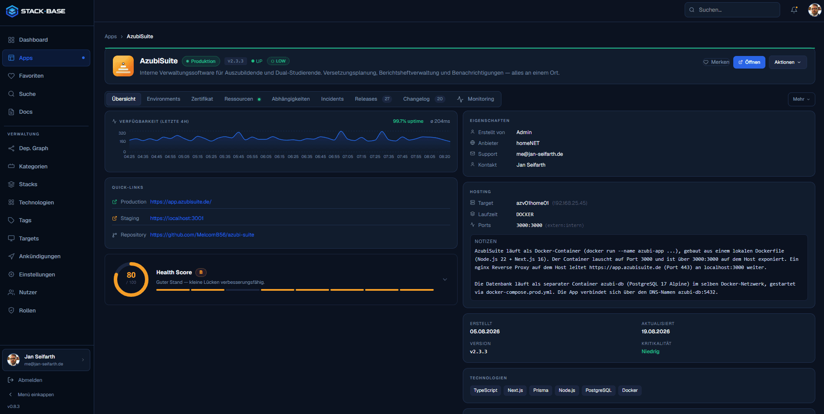Viewport: 824px width, 414px height.
Task: Click the Health Score 80 progress ring
Action: (131, 279)
